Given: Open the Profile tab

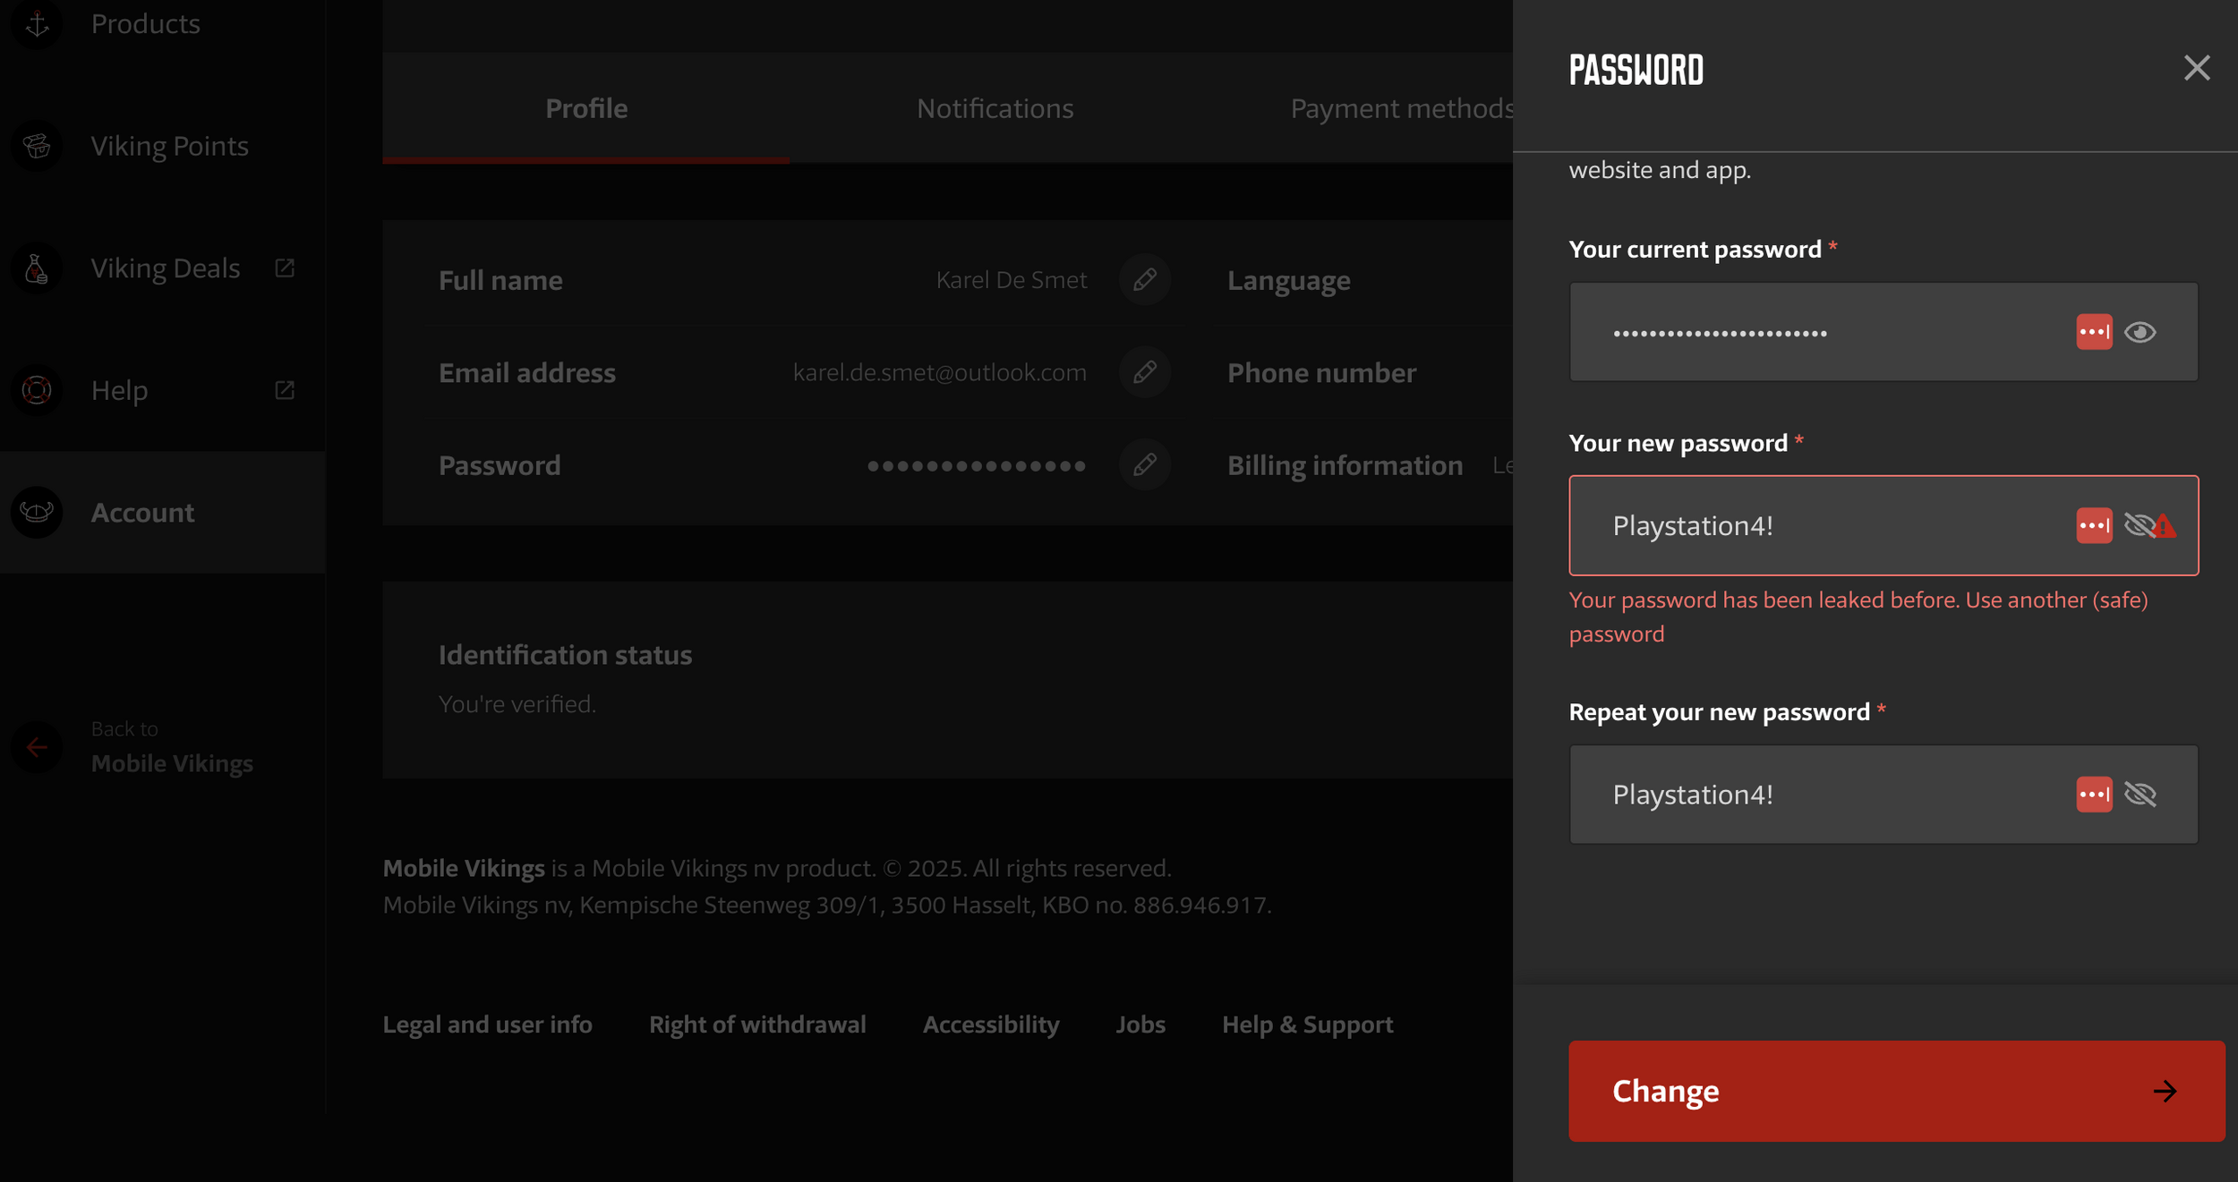Looking at the screenshot, I should 586,108.
